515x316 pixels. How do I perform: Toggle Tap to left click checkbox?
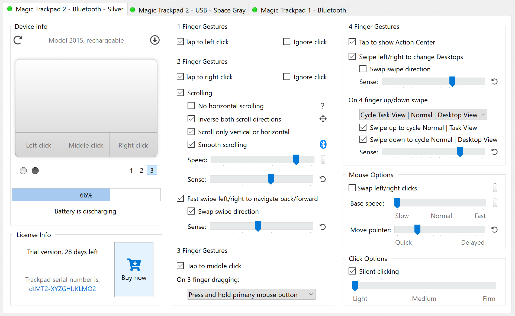pos(180,42)
